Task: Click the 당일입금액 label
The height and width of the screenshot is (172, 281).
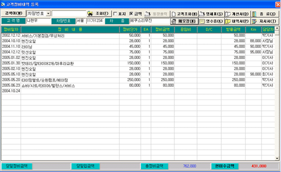Action: point(85,166)
